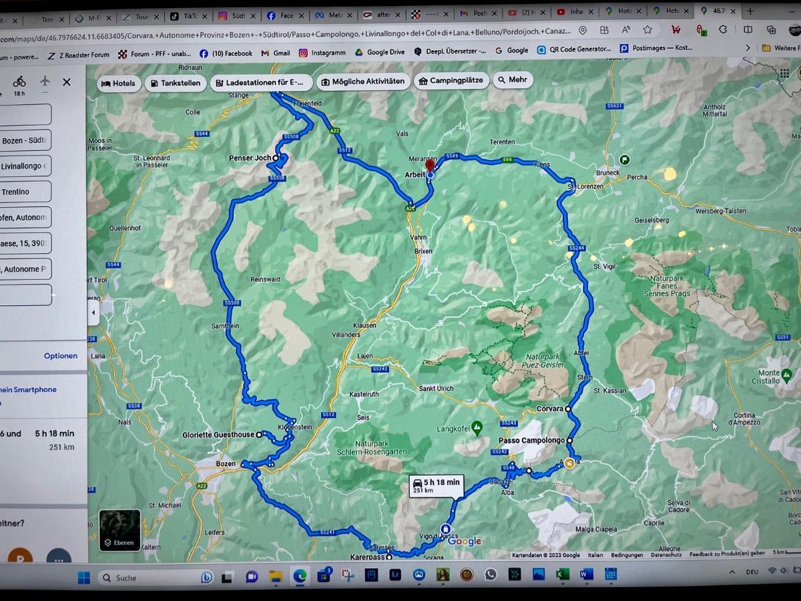Screen dimensions: 801x601
Task: Open the Mehr search chip
Action: click(512, 79)
